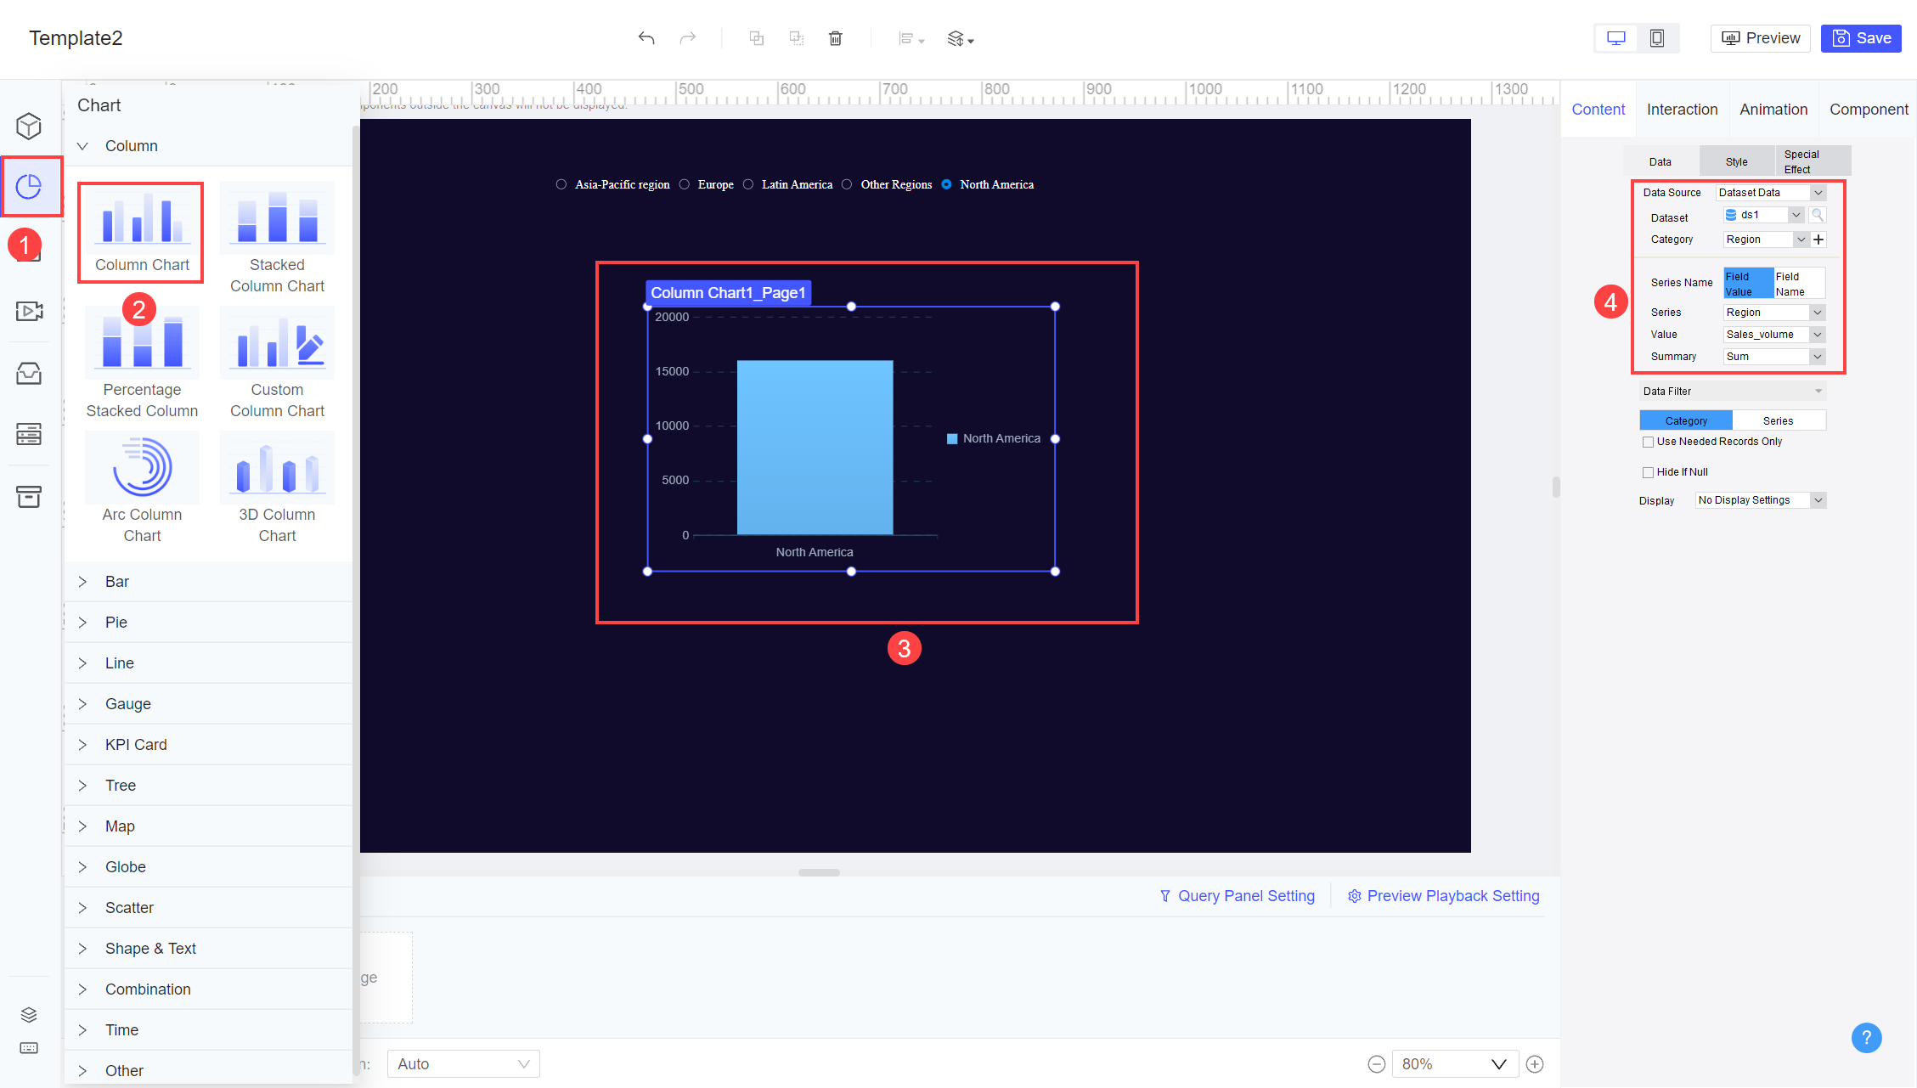Switch to the Animation tab
Screen dimensions: 1917x1088
[x=1773, y=110]
